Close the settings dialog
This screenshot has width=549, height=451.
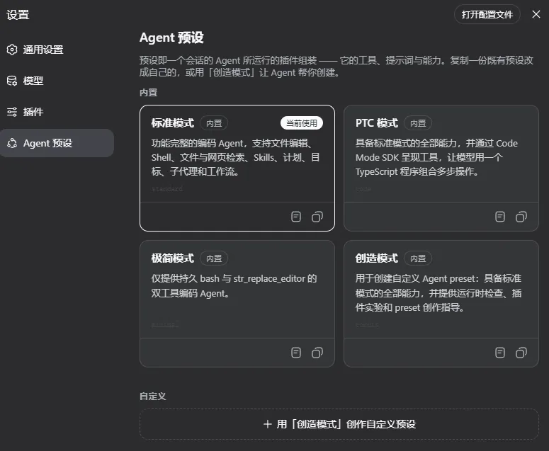[x=536, y=14]
